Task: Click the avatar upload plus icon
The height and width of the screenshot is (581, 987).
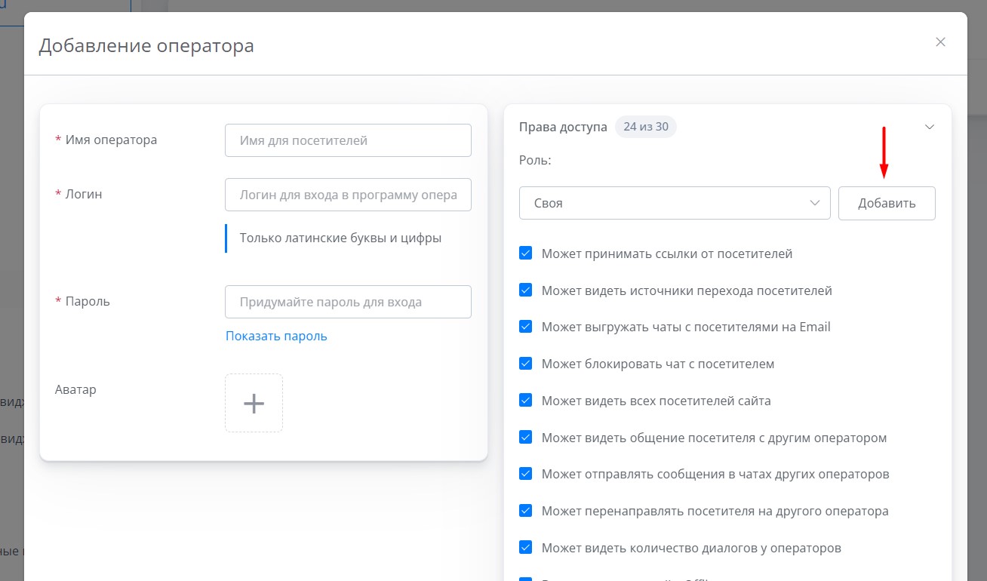Action: [x=254, y=403]
